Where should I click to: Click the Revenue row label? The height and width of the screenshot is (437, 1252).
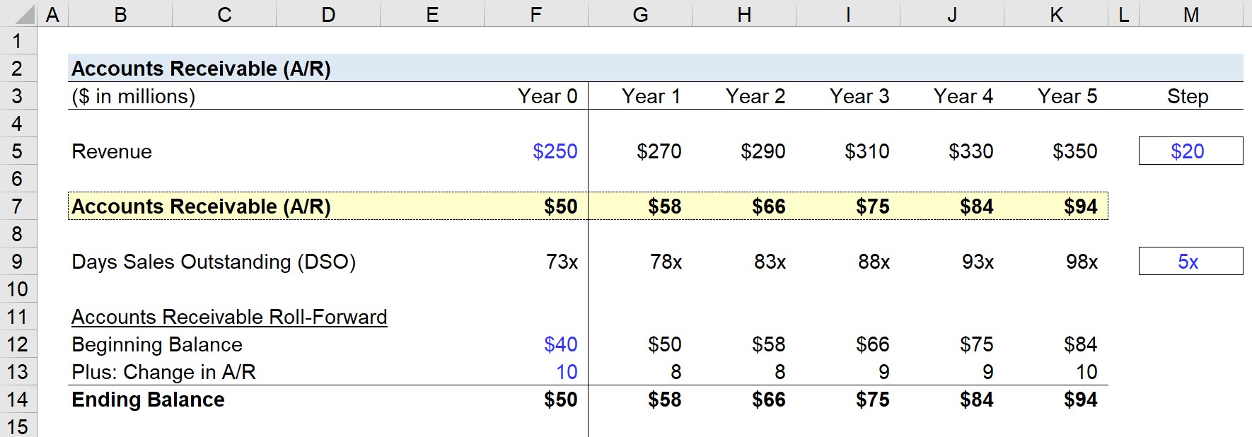tap(112, 151)
